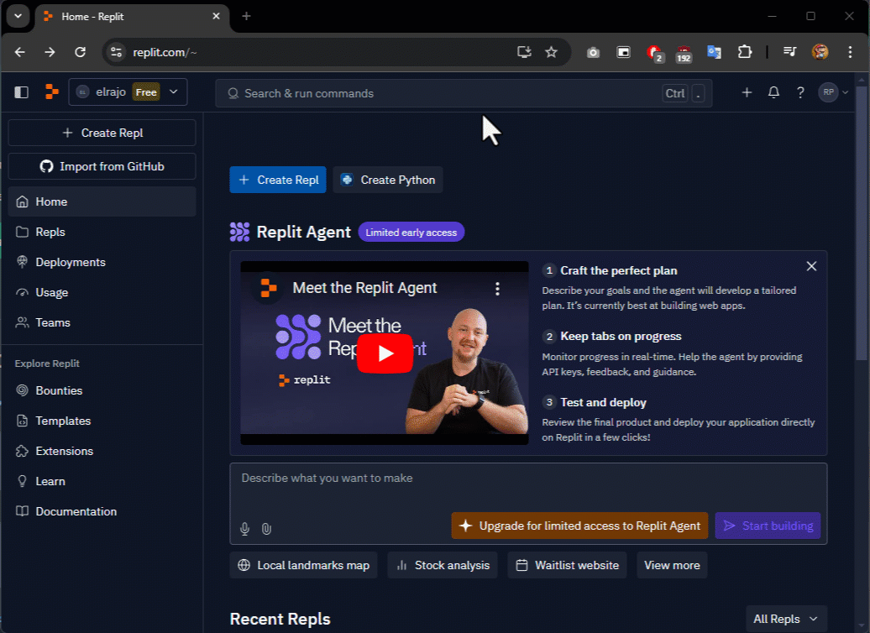Select the Home - Replit tab
870x633 pixels.
132,17
